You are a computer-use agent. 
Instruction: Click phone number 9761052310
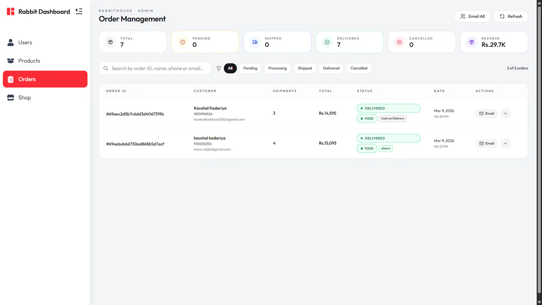pos(203,144)
